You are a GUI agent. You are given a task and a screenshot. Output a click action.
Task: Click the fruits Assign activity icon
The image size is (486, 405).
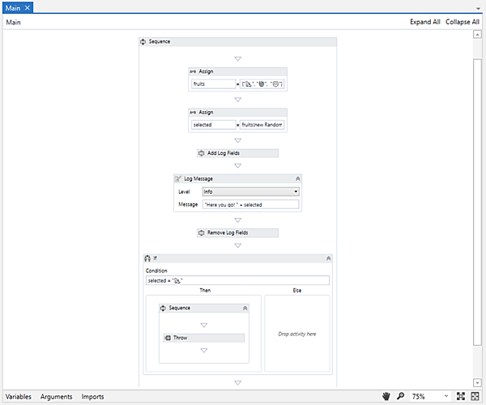point(193,71)
